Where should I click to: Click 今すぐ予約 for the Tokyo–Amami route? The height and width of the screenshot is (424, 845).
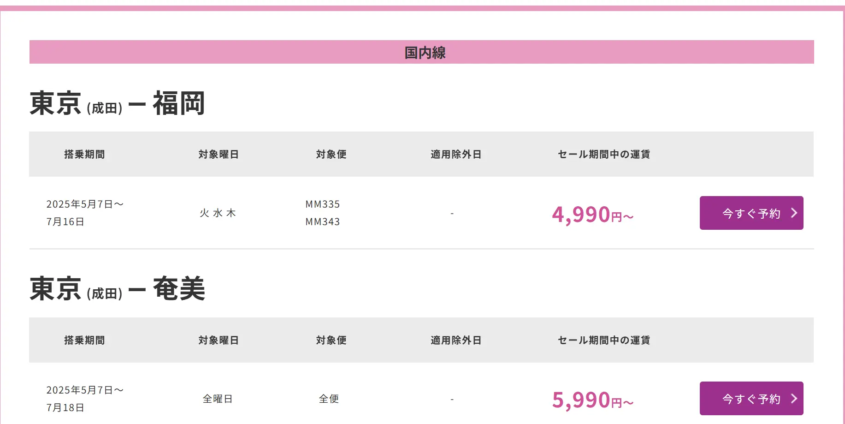(750, 399)
